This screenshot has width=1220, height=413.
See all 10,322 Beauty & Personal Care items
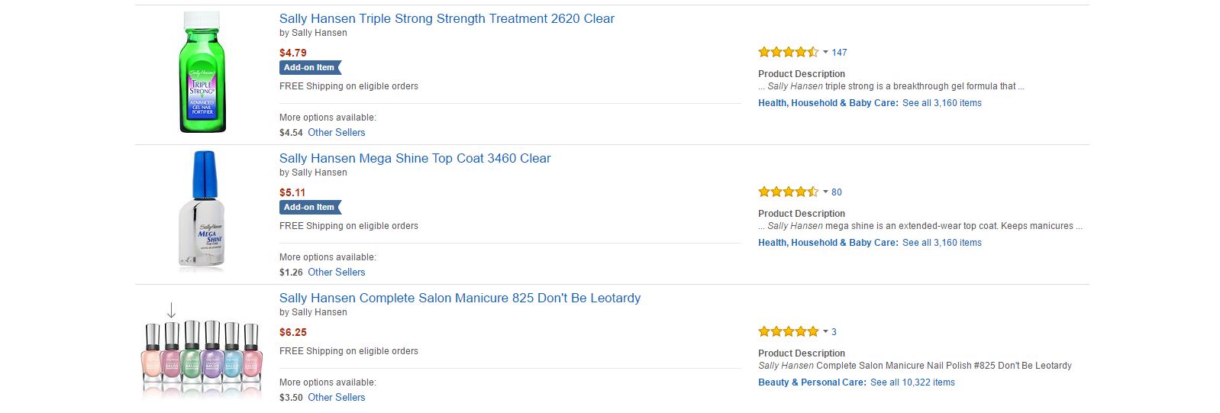[912, 382]
